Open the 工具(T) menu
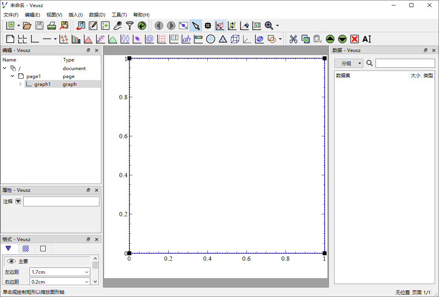The height and width of the screenshot is (297, 439). pos(119,15)
